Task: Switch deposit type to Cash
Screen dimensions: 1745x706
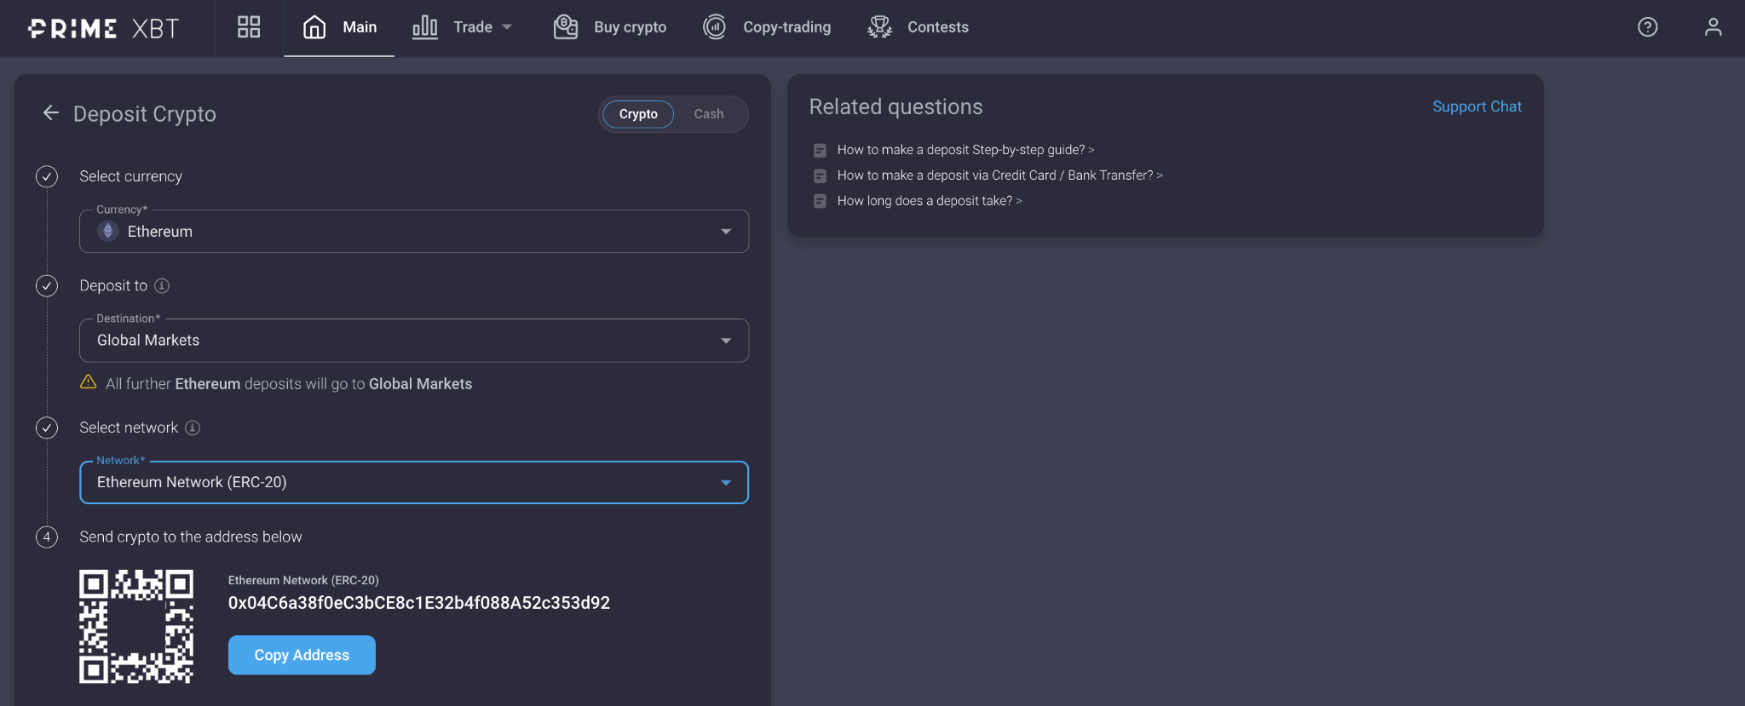Action: [x=709, y=114]
